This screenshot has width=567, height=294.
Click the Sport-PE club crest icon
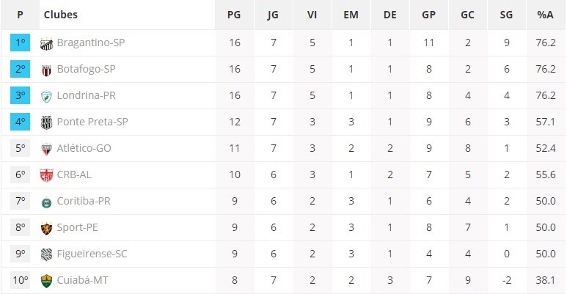coord(46,228)
